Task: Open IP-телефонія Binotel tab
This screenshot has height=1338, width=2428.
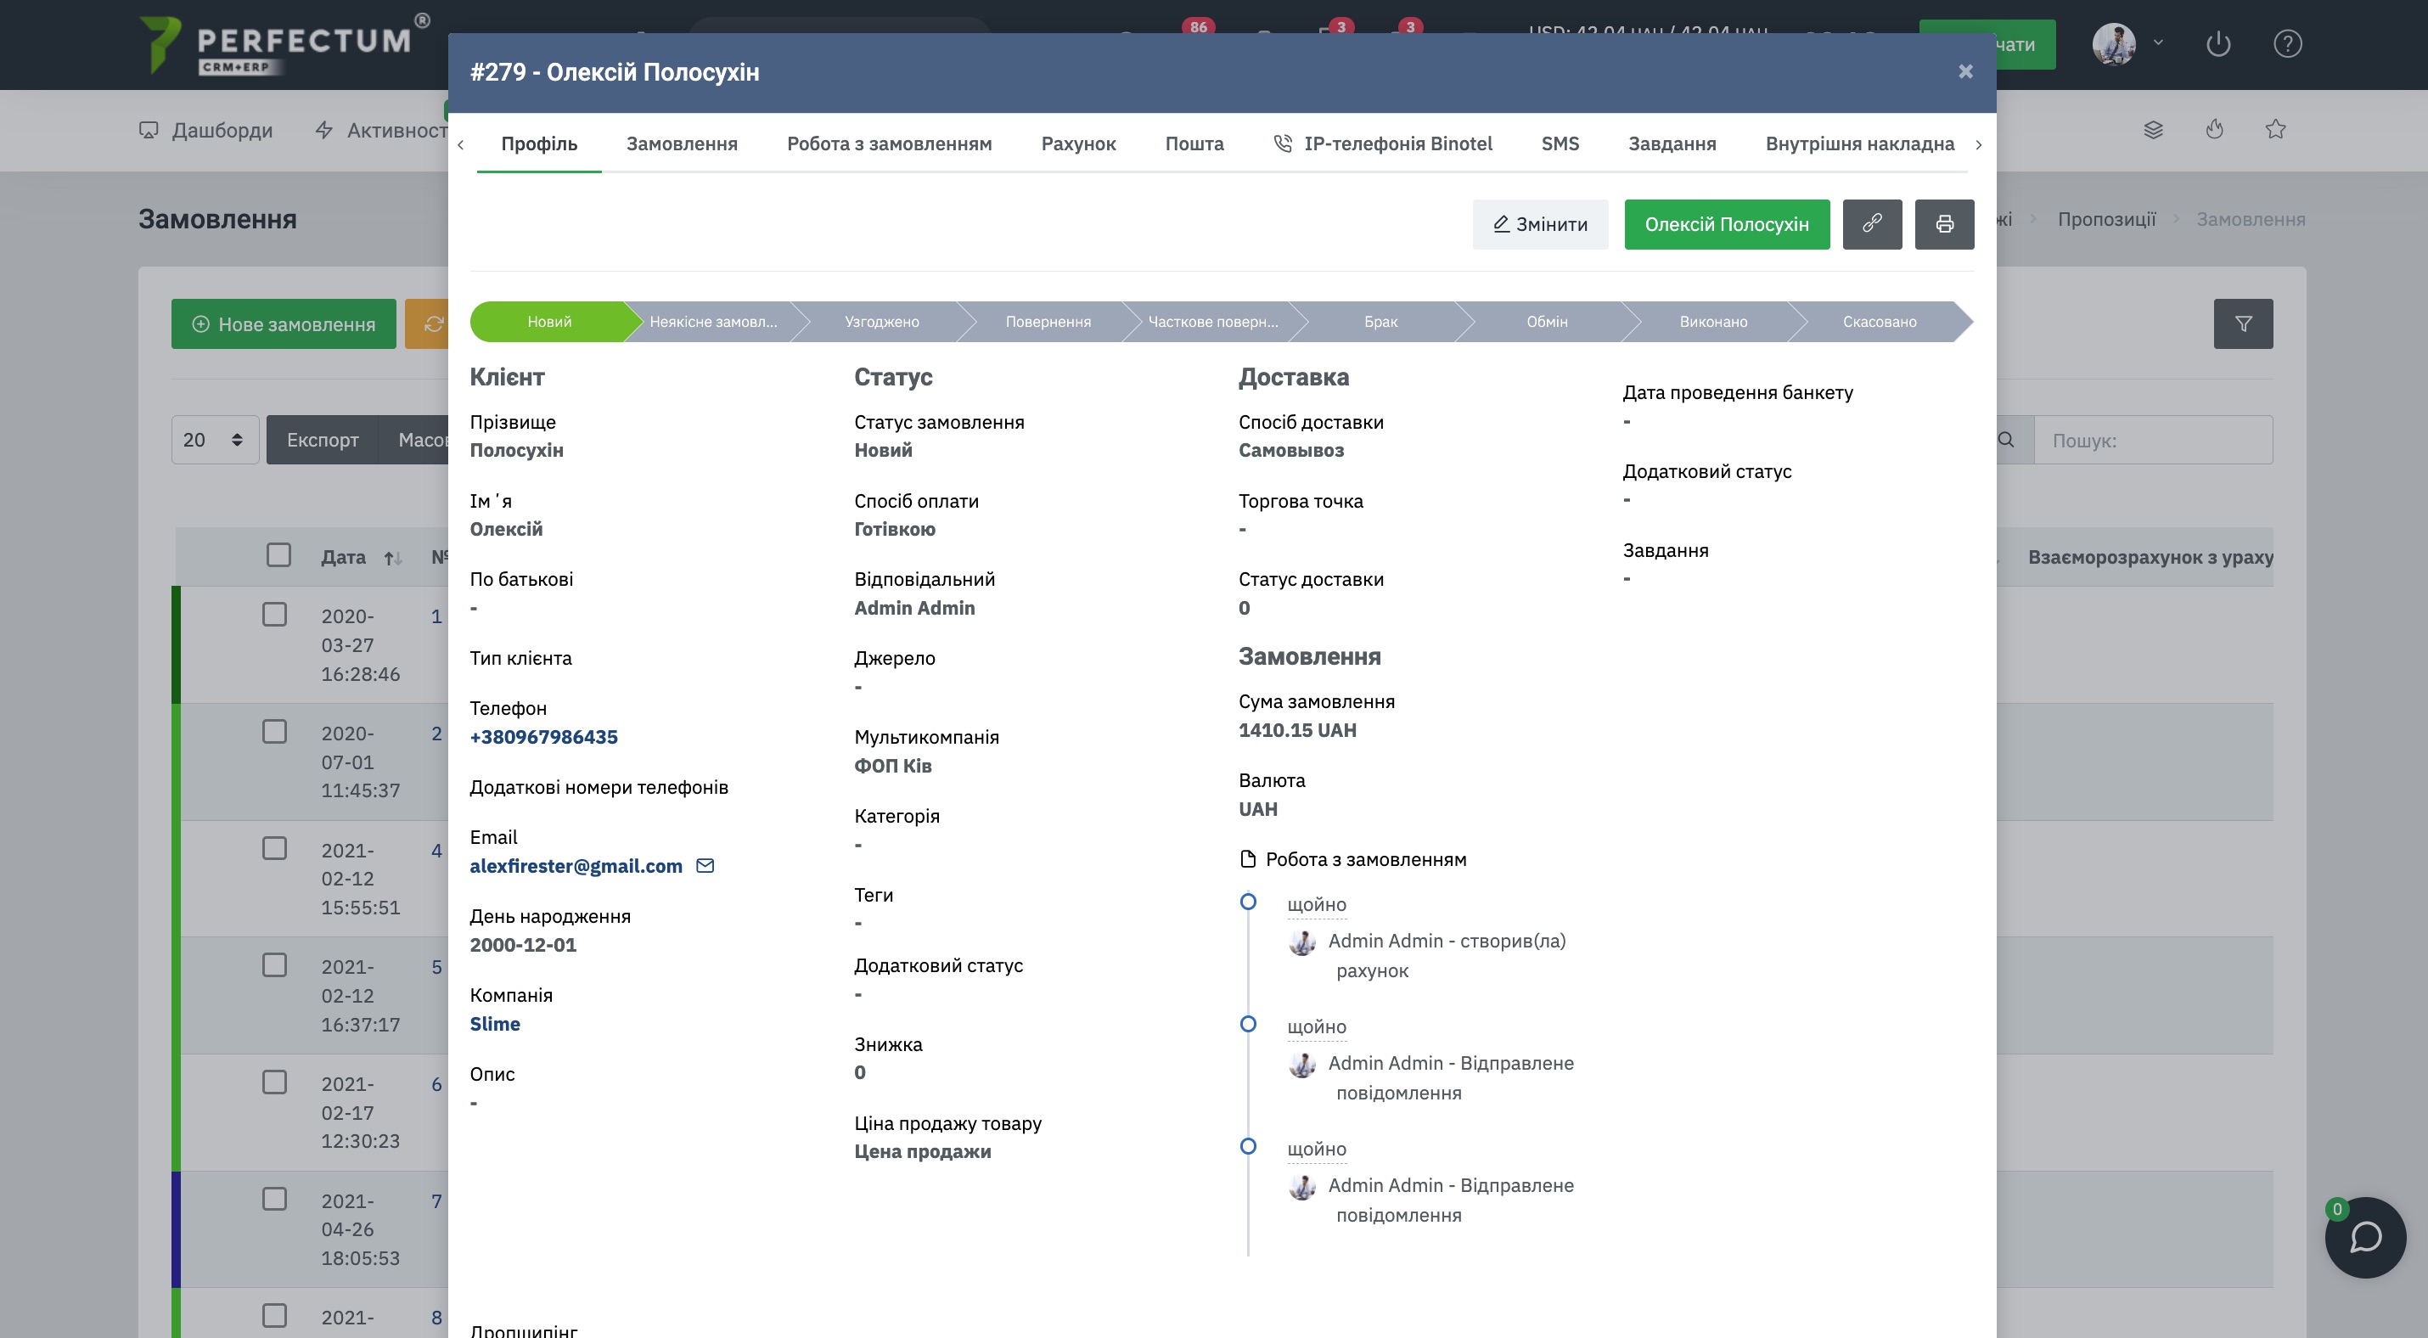Action: click(1383, 144)
